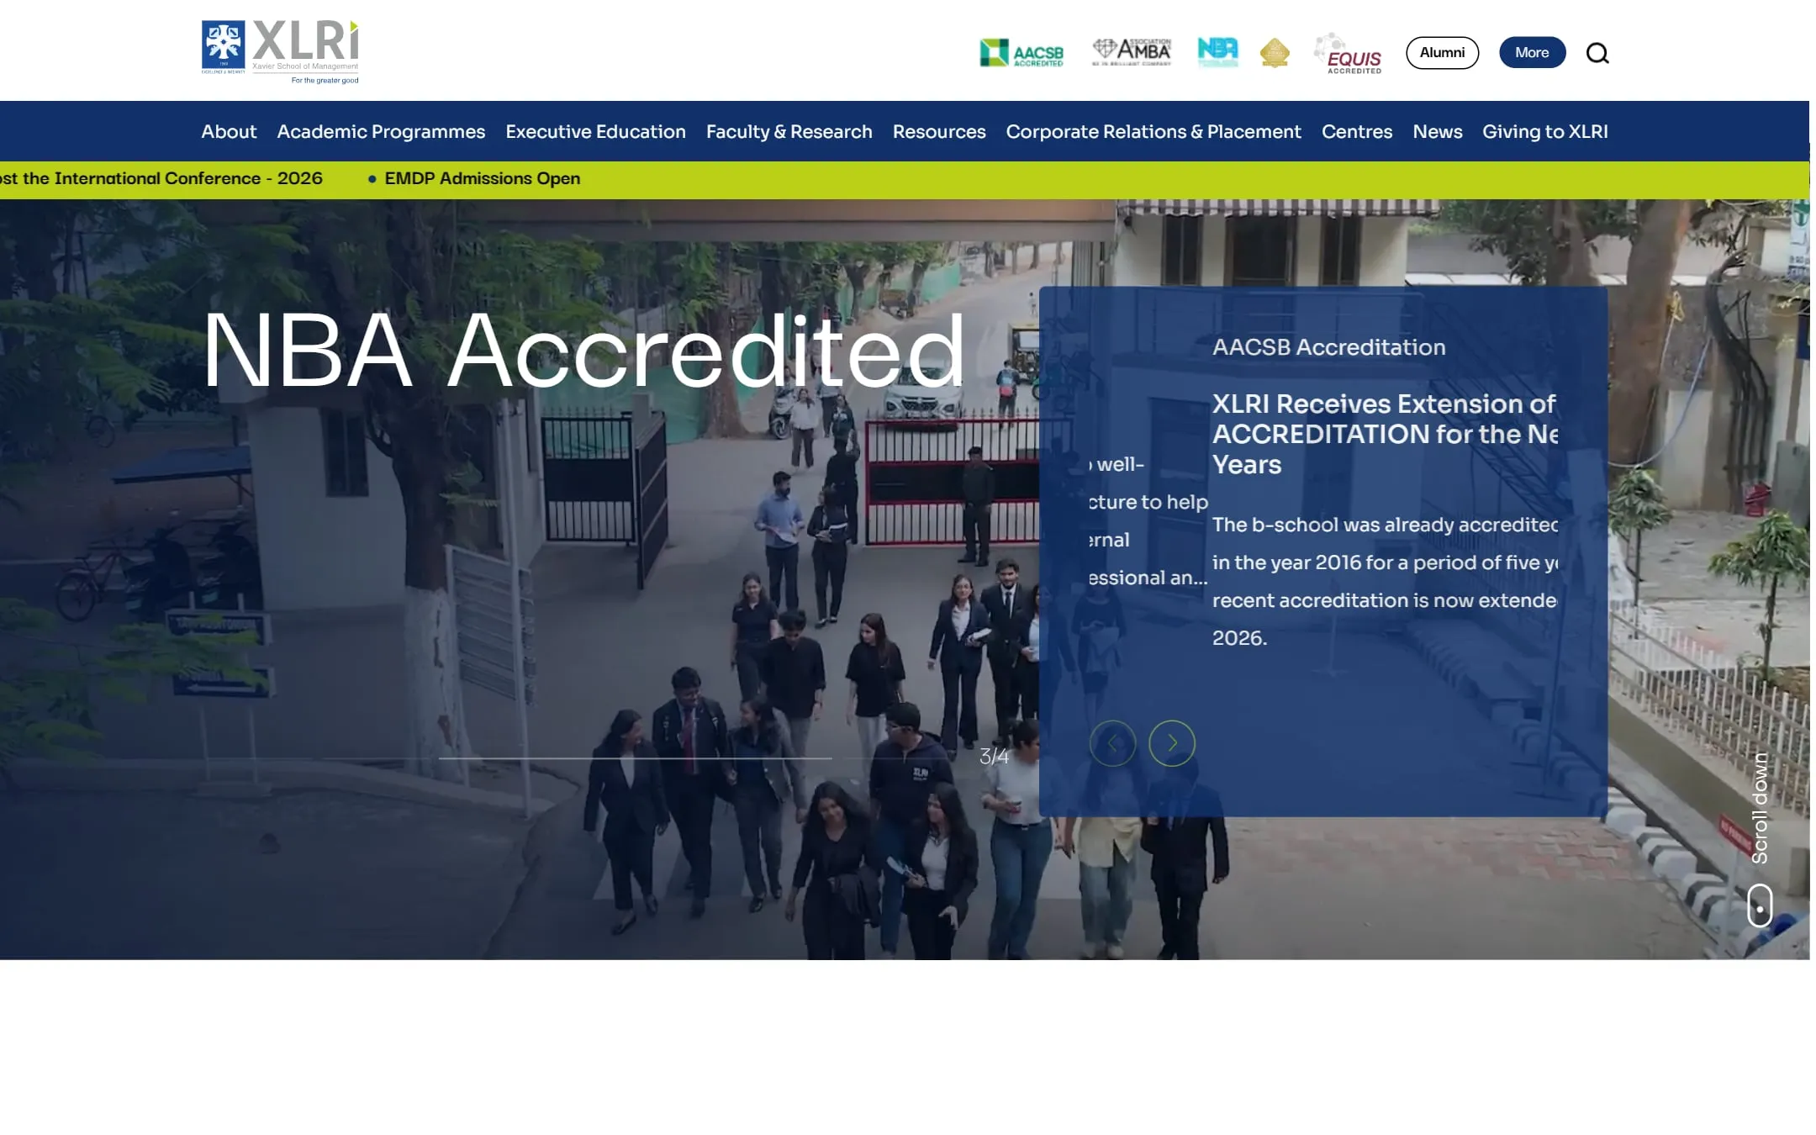1816x1135 pixels.
Task: Open the AMBA association badge
Action: [1132, 52]
